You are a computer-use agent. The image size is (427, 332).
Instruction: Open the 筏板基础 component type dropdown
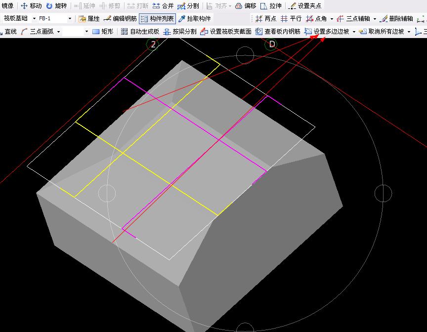pos(34,19)
